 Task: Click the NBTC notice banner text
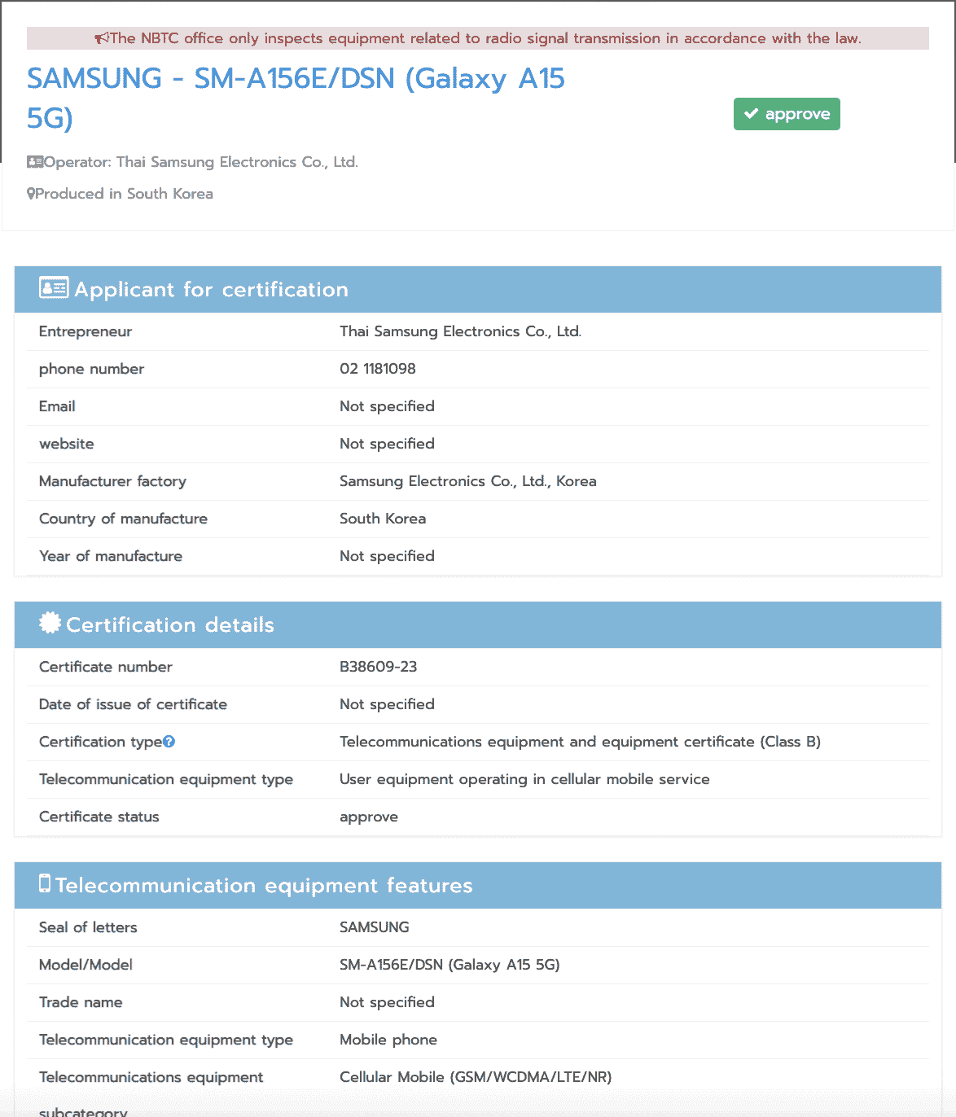click(x=485, y=38)
